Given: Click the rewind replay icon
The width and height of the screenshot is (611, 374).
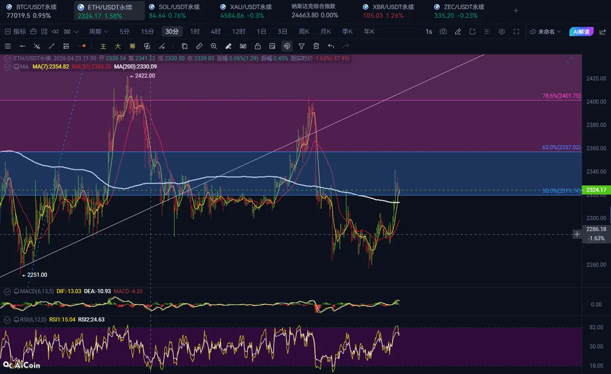Looking at the screenshot, I should 55,32.
